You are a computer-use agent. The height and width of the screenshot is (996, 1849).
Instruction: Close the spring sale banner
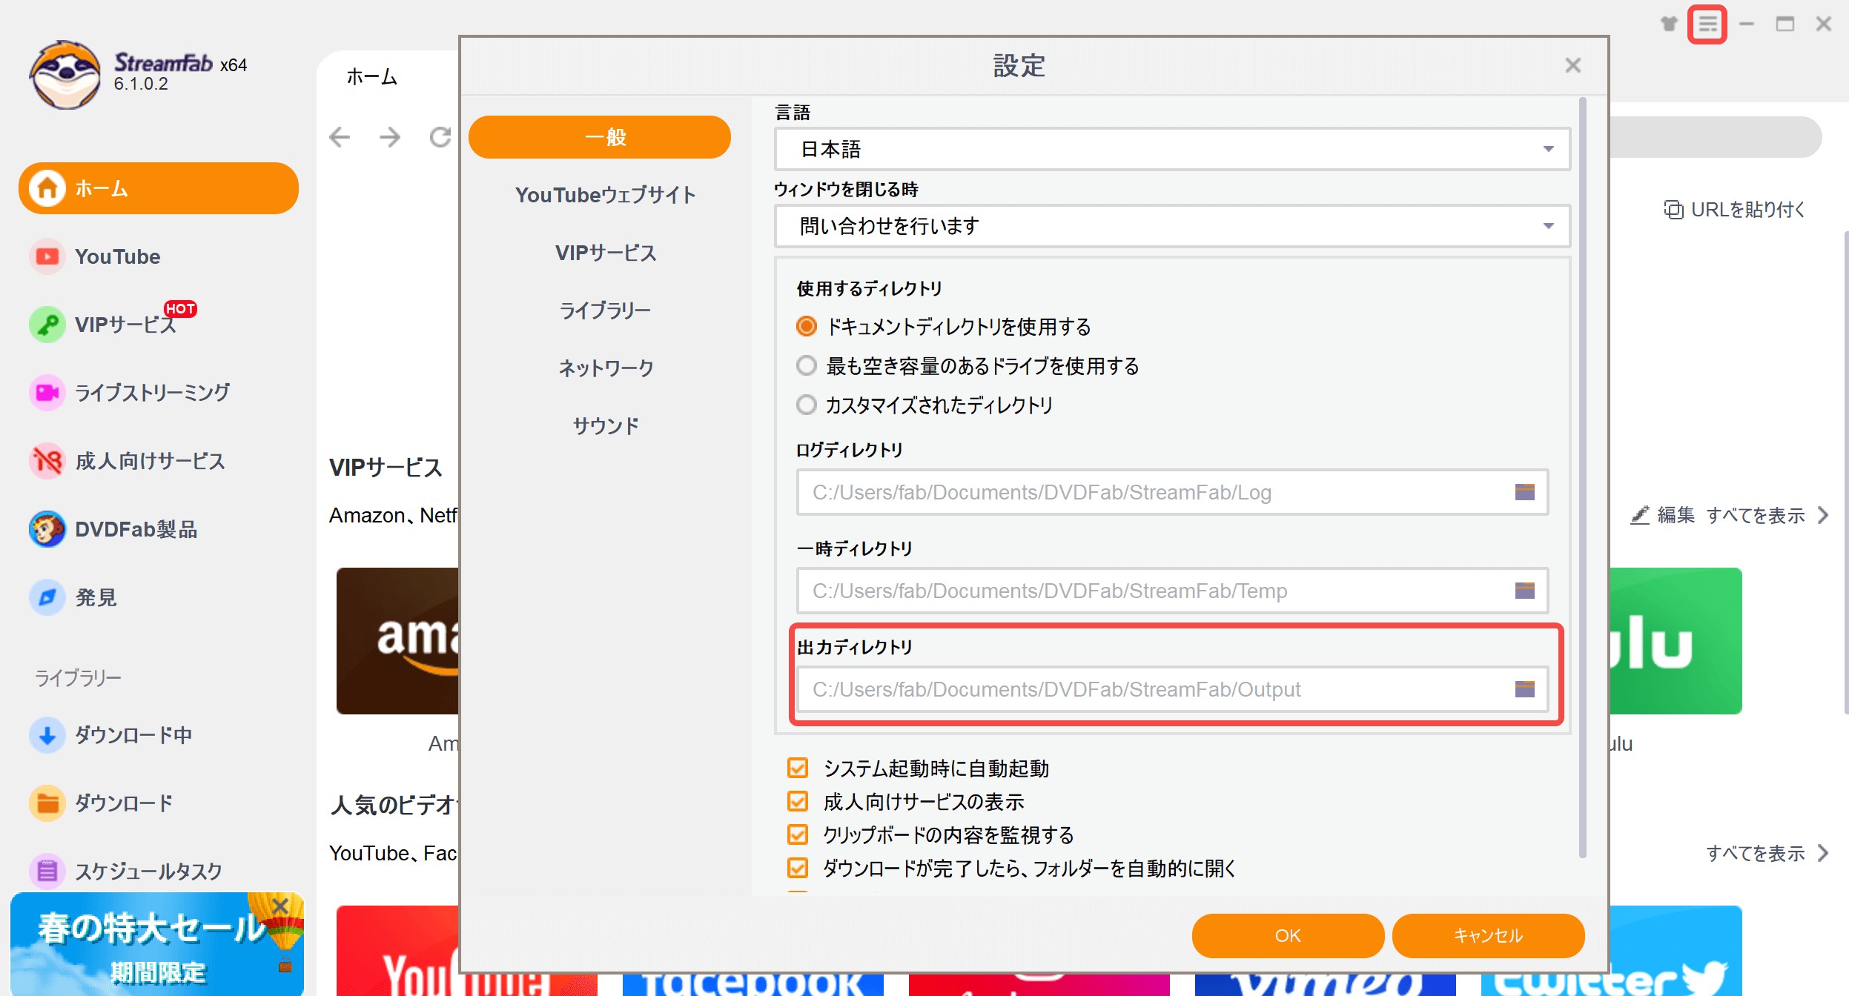tap(280, 906)
